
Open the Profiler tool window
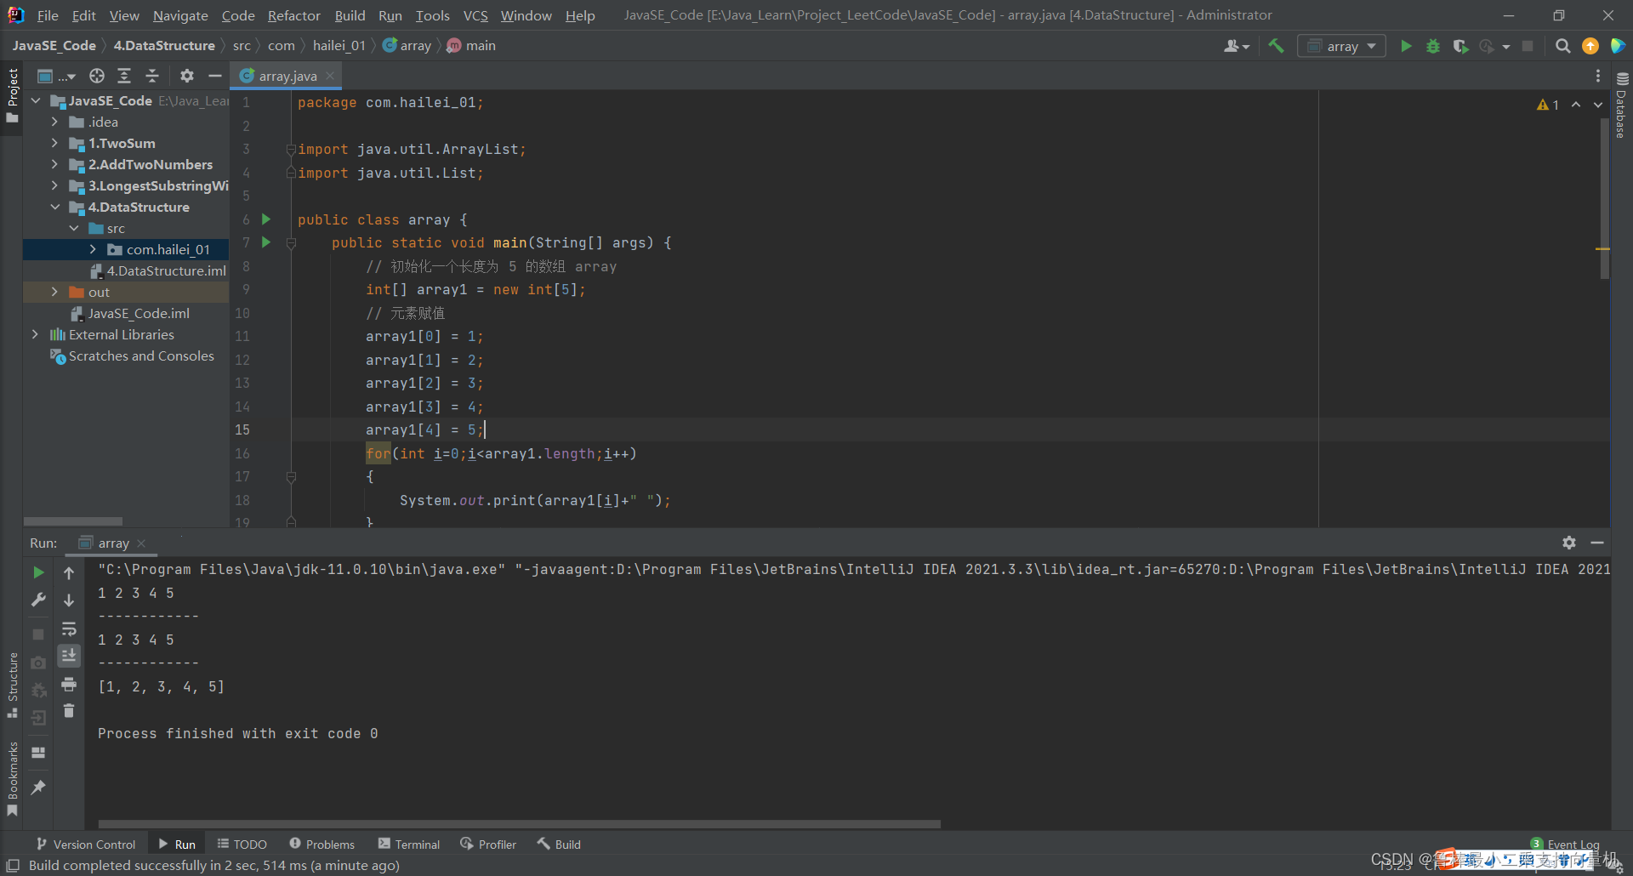pos(488,844)
